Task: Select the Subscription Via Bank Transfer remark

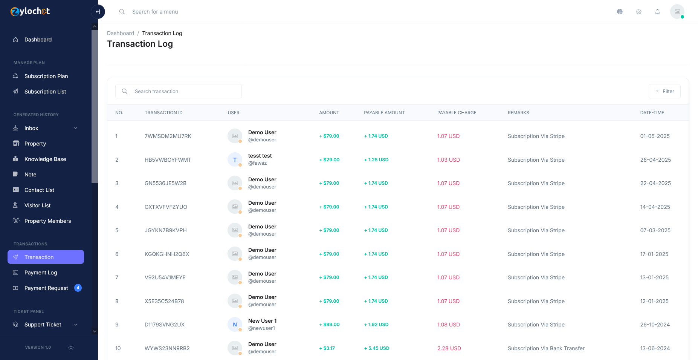Action: [x=546, y=348]
